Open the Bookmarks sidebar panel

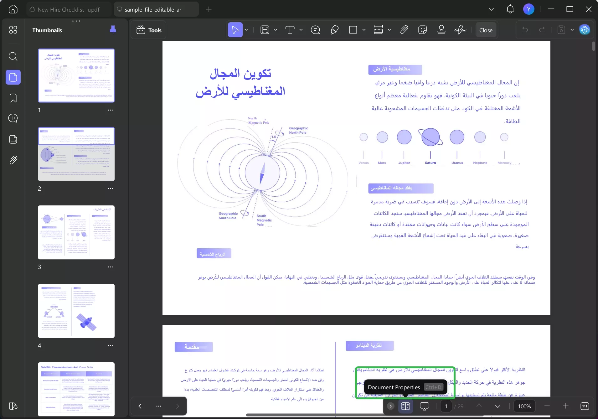point(13,98)
